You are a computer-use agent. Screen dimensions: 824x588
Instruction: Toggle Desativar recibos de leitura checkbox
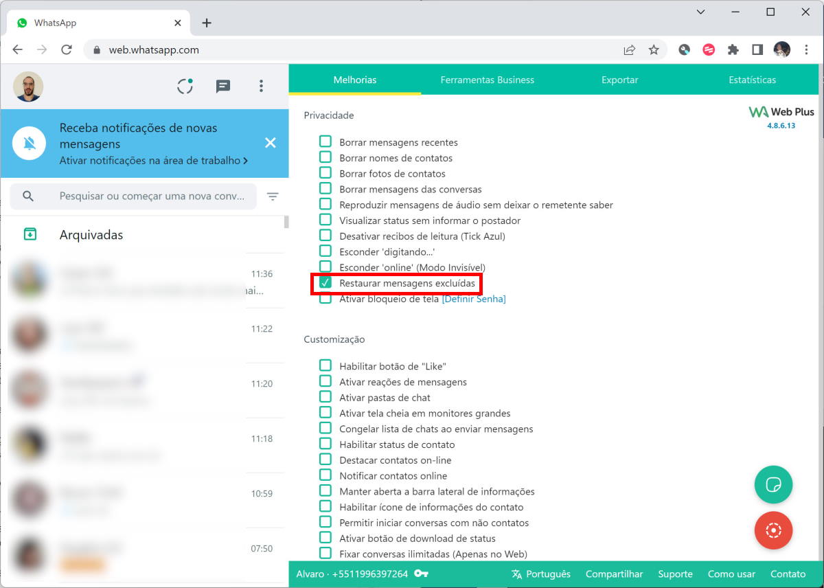(x=325, y=236)
